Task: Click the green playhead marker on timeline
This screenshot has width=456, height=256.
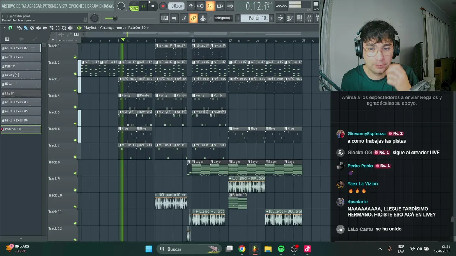Action: coord(123,39)
